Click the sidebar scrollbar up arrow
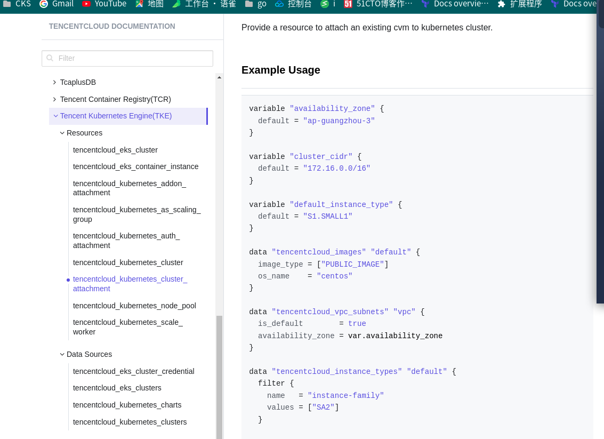This screenshot has height=439, width=604. point(219,77)
